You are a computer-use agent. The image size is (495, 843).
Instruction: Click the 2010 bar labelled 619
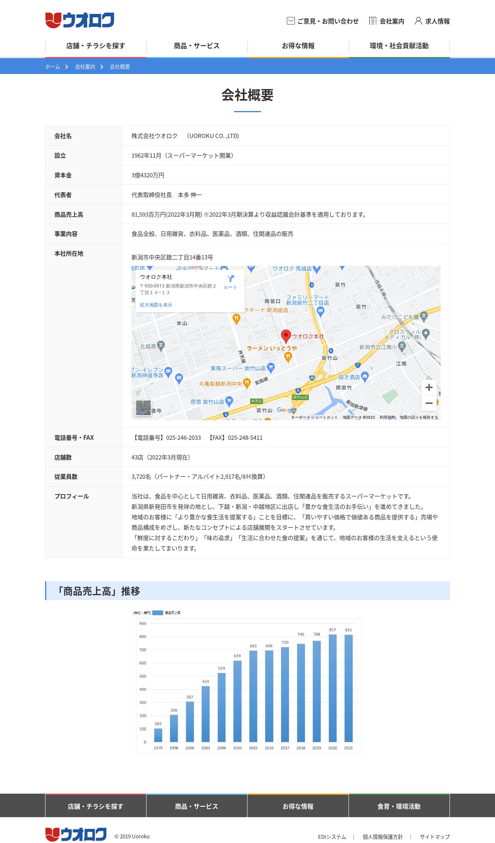coord(237,701)
